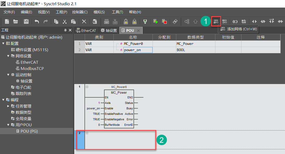Click the green online connection icon
This screenshot has height=154, width=285.
(145, 21)
